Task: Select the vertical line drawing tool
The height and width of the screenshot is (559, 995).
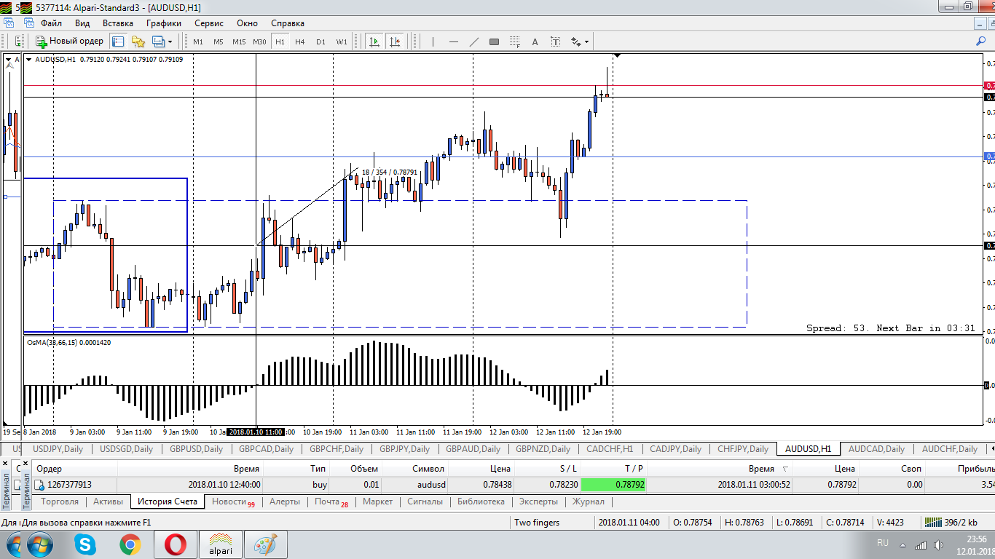Action: 433,41
